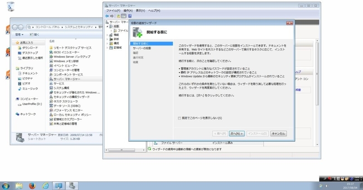Toggle the show/hide console tree toolbar icon

pos(124,16)
